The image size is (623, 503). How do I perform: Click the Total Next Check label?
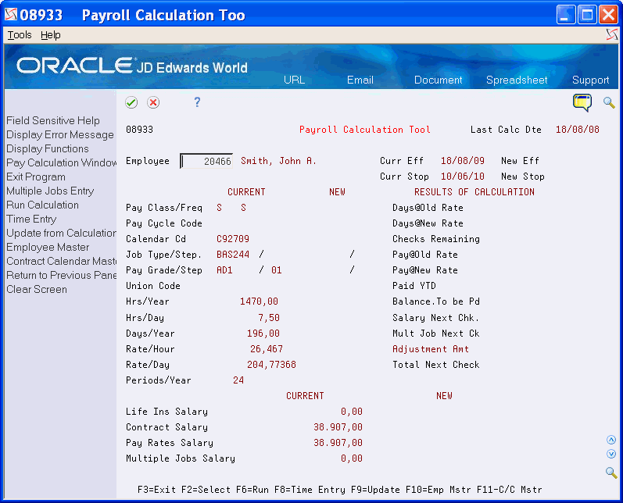point(436,365)
